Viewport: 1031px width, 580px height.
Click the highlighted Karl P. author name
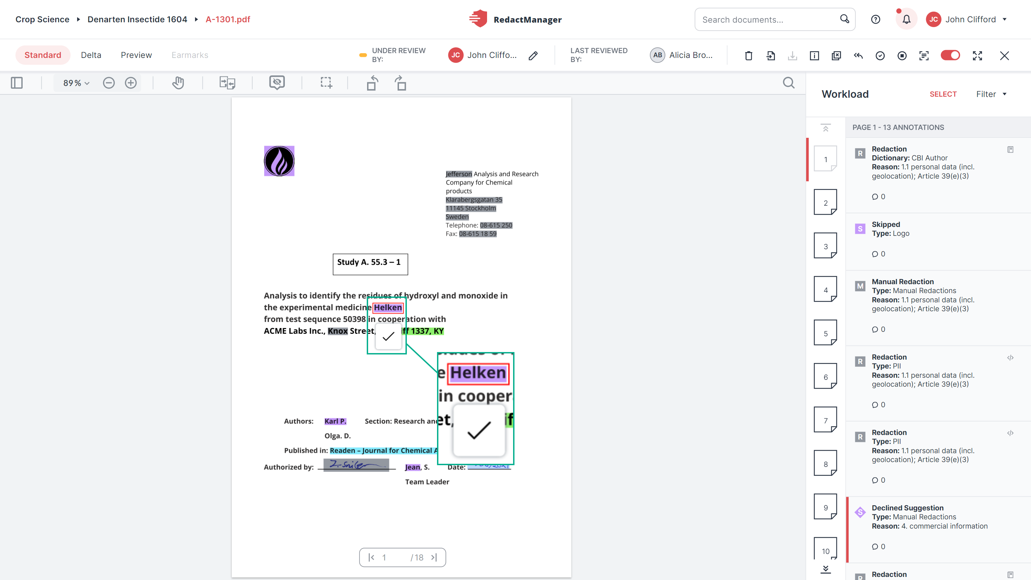click(x=335, y=421)
